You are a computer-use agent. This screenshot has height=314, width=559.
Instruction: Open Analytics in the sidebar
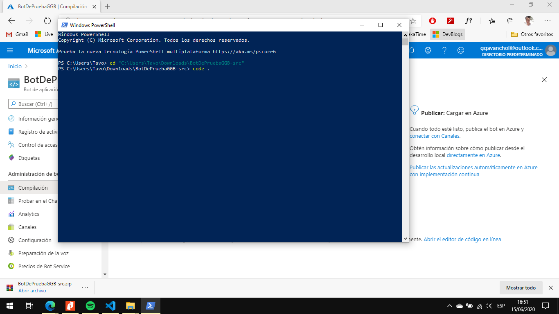pos(24,214)
